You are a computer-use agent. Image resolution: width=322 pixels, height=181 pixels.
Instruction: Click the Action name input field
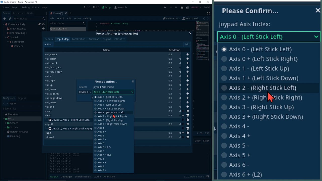point(118,44)
